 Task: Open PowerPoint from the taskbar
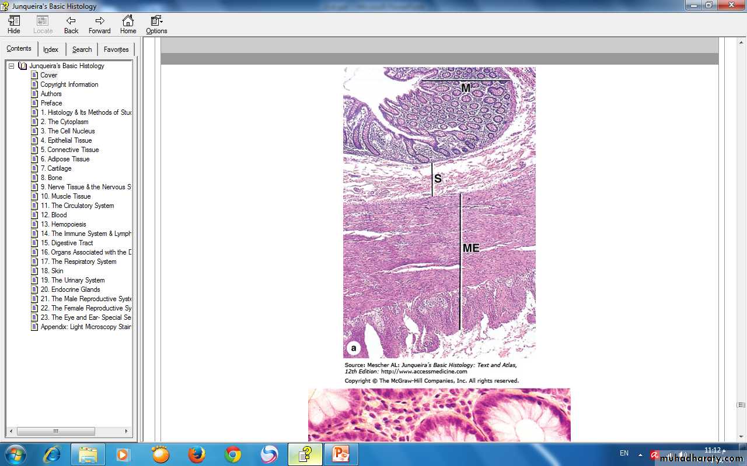pos(340,454)
